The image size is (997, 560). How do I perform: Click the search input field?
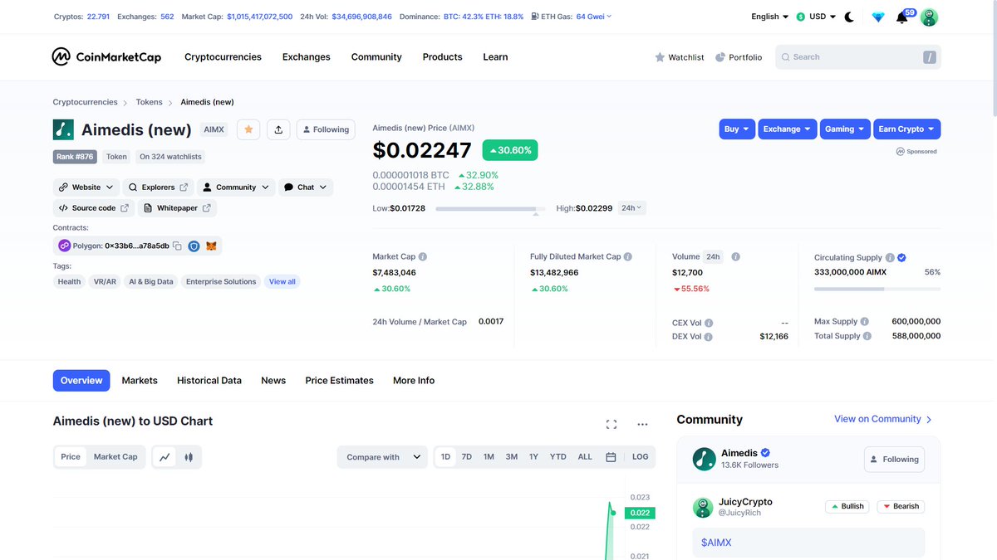point(857,57)
